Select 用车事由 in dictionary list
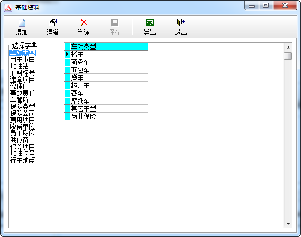Image resolution: width=301 pixels, height=237 pixels. coord(22,59)
